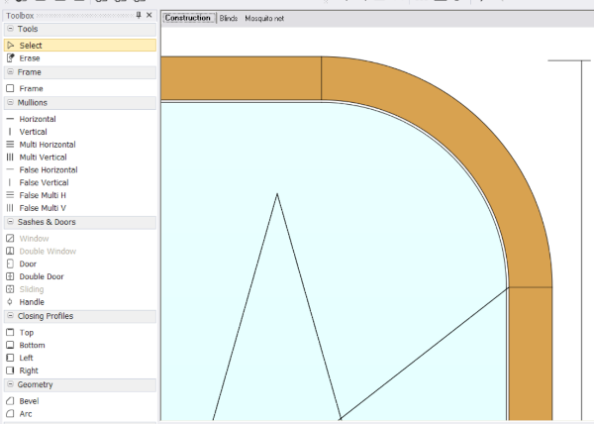This screenshot has width=594, height=424.
Task: Pick the Erase tool icon
Action: coord(10,58)
